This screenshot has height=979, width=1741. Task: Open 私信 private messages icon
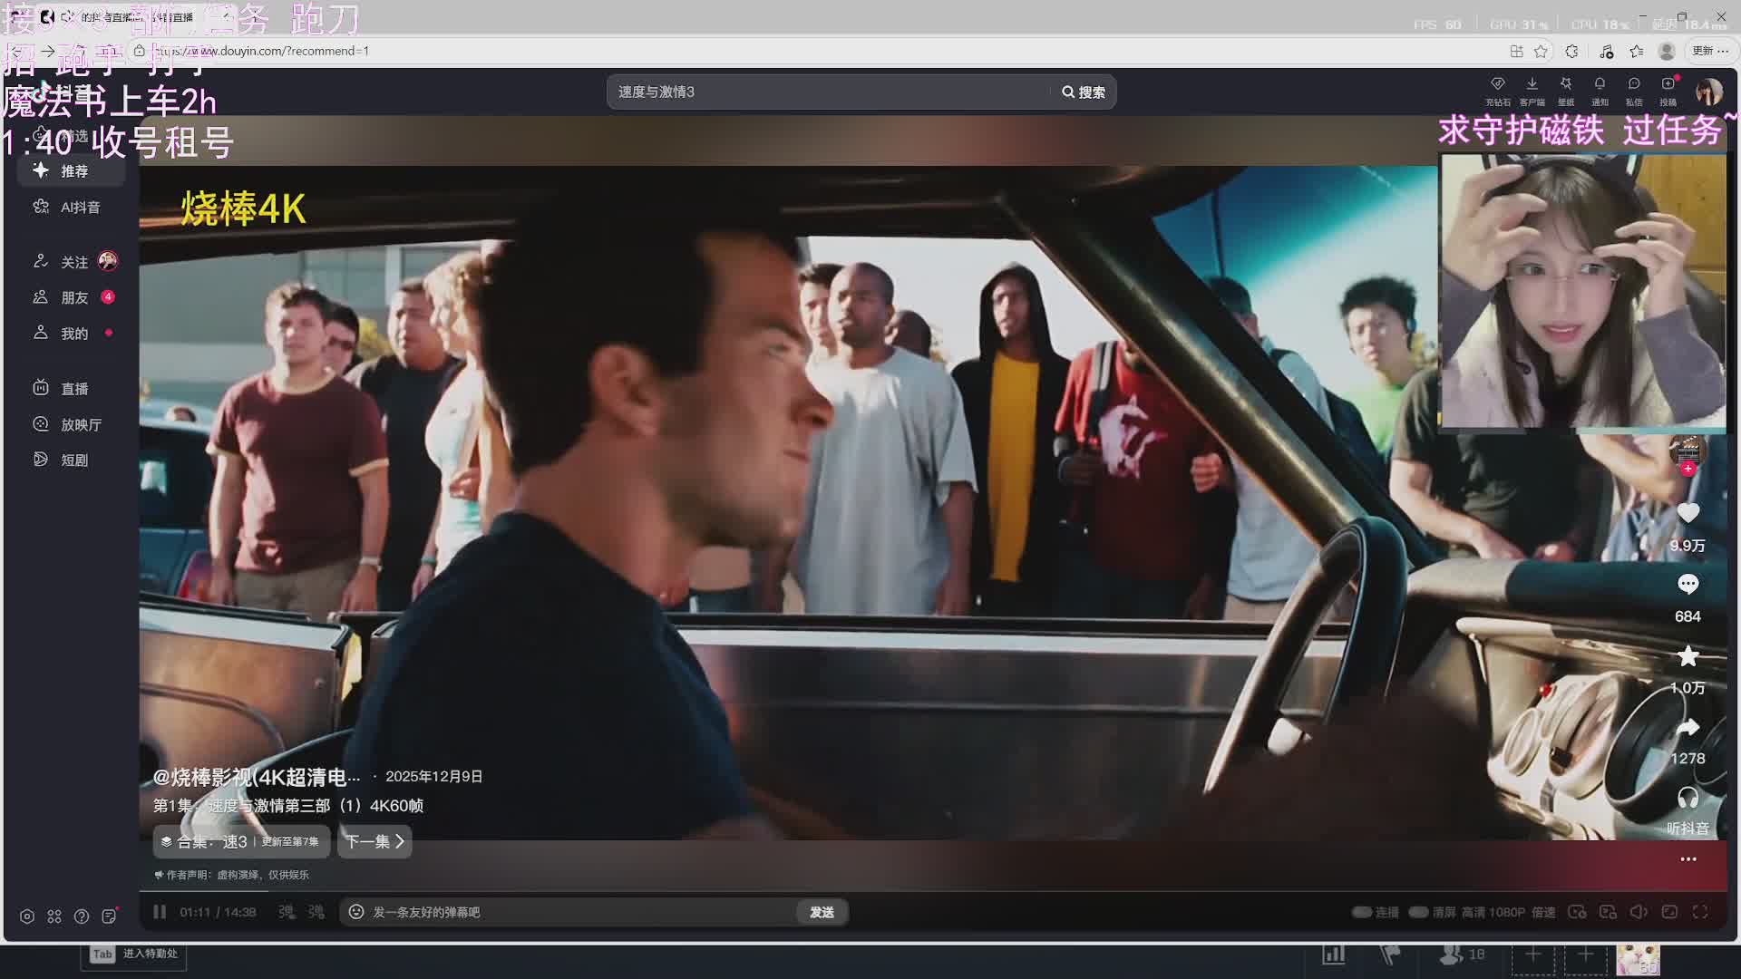[x=1633, y=84]
